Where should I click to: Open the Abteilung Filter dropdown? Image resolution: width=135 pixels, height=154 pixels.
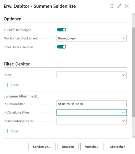(123, 113)
